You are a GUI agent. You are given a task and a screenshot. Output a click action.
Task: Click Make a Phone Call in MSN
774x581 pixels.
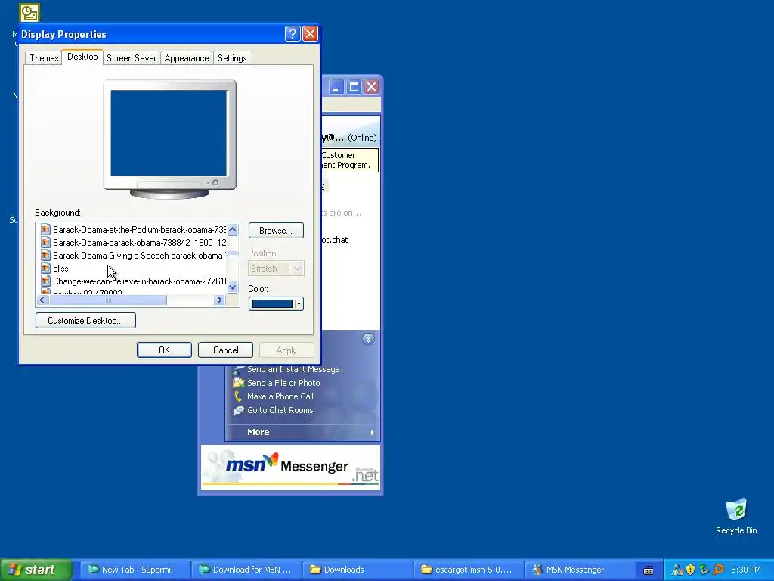280,396
